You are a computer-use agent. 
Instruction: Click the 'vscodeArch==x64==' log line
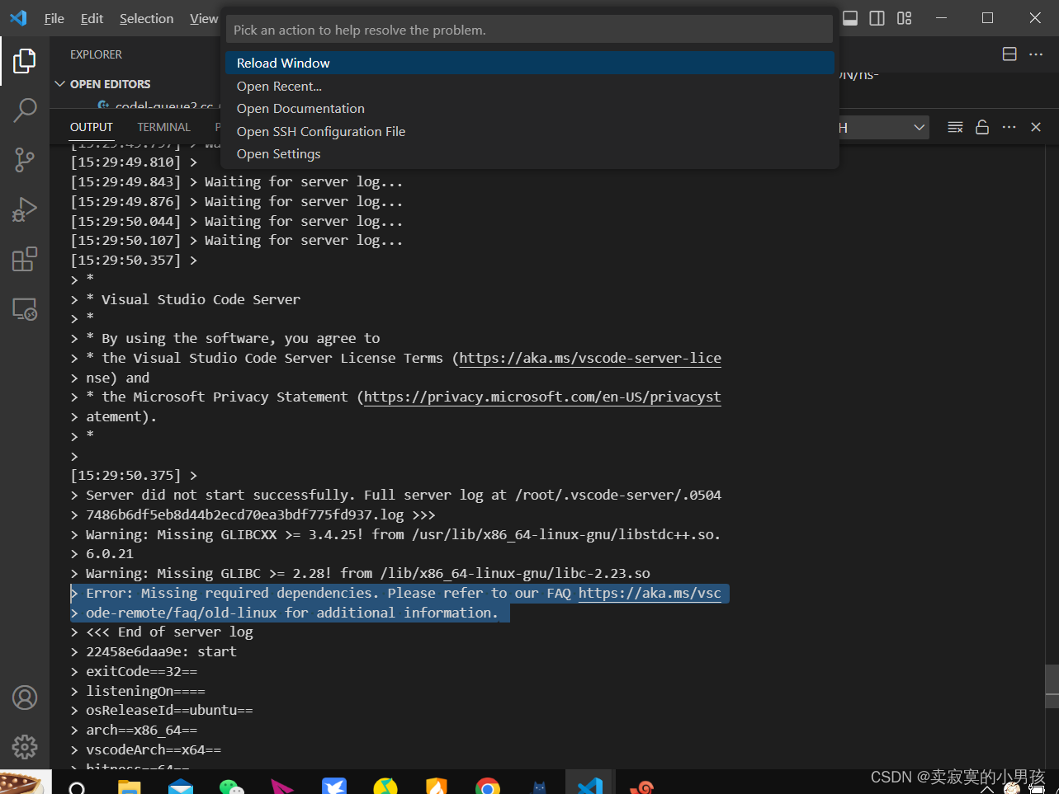pos(154,749)
